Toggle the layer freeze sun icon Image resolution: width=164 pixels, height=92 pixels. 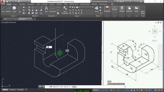[x=72, y=7]
